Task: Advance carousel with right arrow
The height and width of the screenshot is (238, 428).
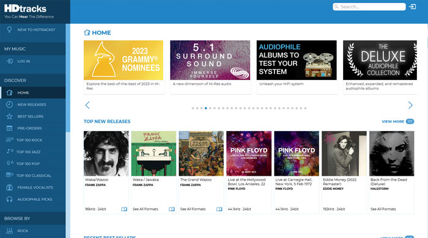Action: (410, 105)
